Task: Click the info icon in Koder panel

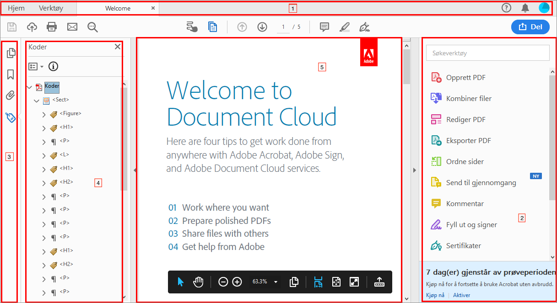Action: point(54,67)
